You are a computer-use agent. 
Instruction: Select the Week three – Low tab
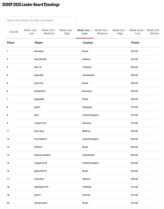pos(138,32)
